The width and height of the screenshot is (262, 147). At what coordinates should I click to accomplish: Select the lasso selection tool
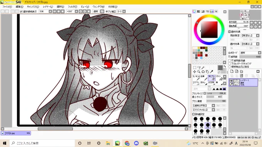[x=199, y=68]
